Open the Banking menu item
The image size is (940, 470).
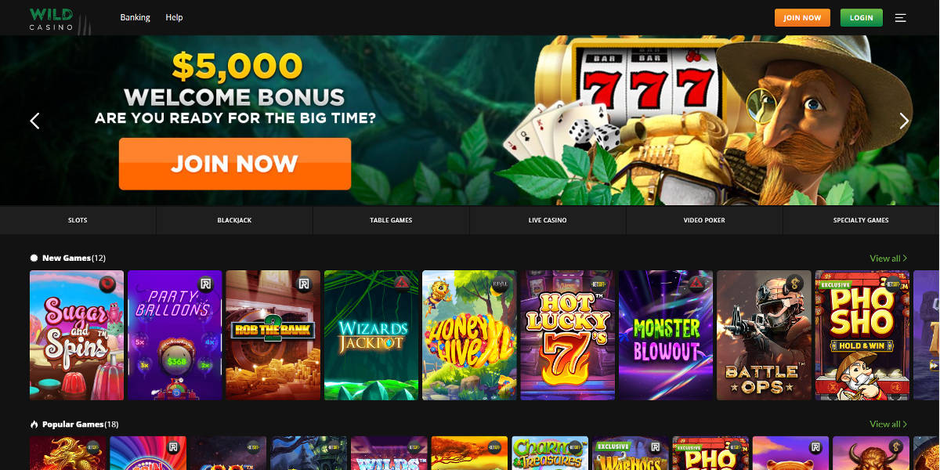coord(135,17)
